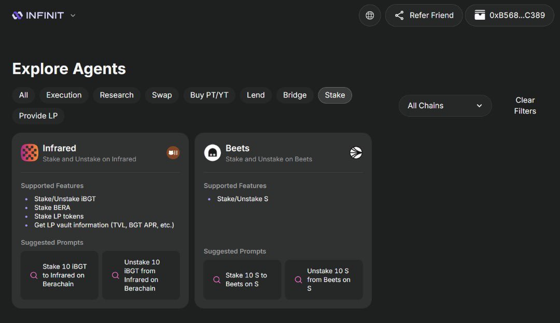
Task: Open the language globe icon
Action: 370,16
